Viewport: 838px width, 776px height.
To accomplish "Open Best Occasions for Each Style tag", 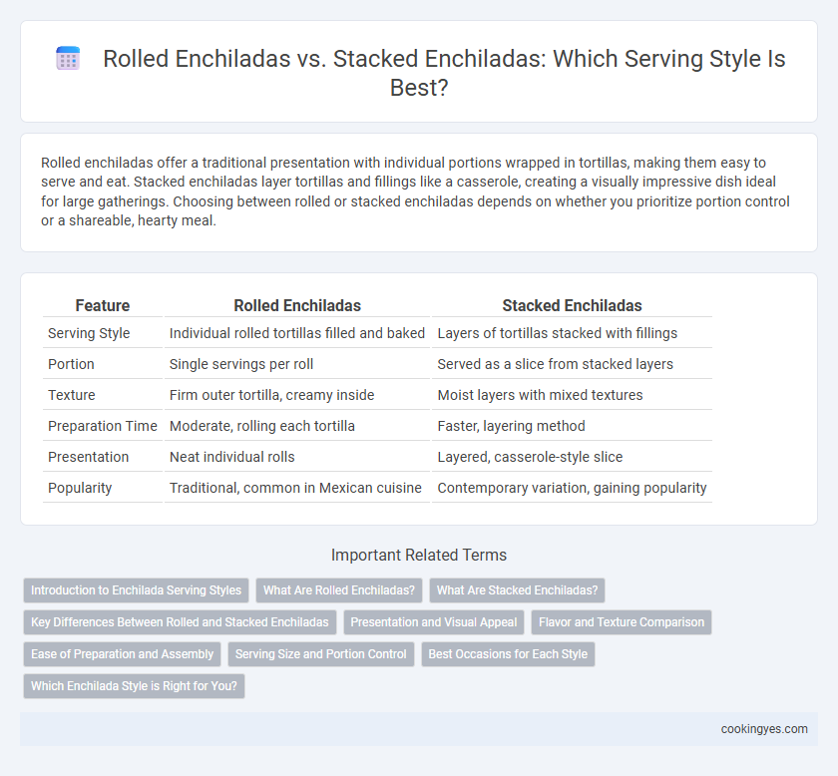I will click(508, 654).
